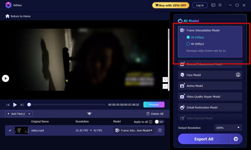Click the Export All button
The height and width of the screenshot is (150, 251).
[204, 139]
